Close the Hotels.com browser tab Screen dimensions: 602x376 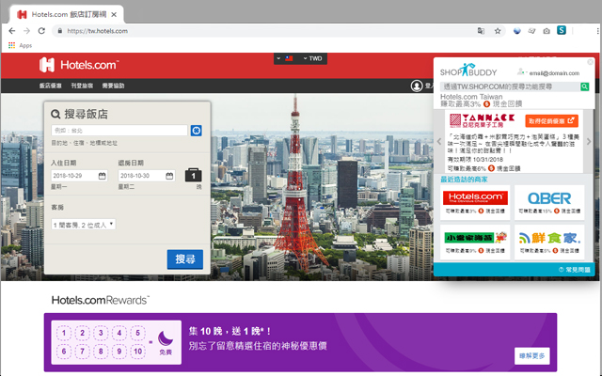point(114,15)
